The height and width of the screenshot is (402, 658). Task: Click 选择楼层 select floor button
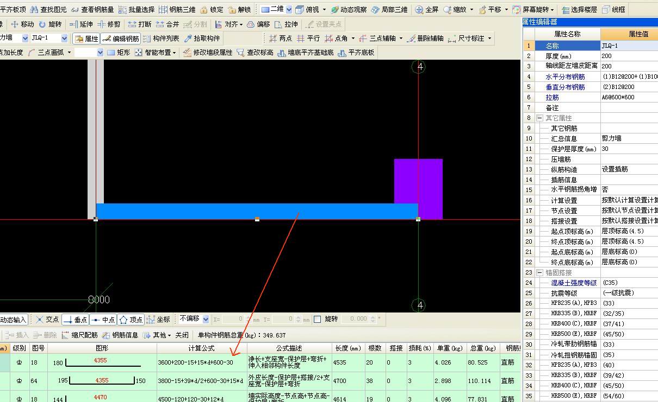(x=580, y=10)
